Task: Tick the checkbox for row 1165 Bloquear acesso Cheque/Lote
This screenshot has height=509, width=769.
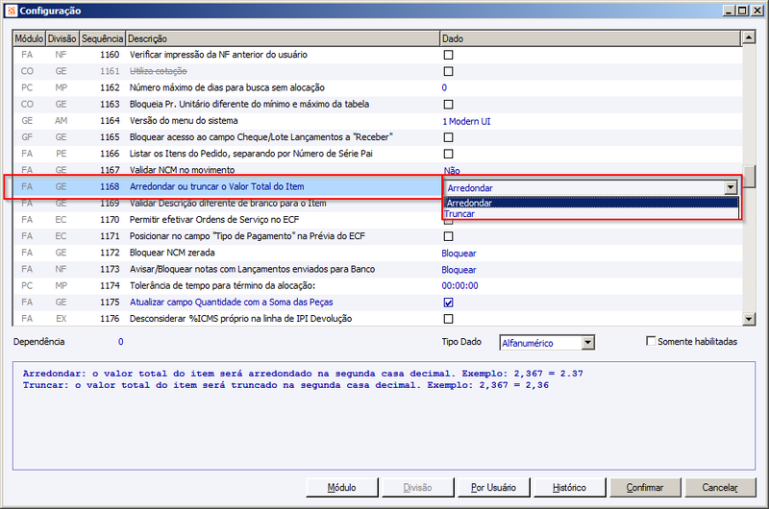Action: pyautogui.click(x=448, y=137)
